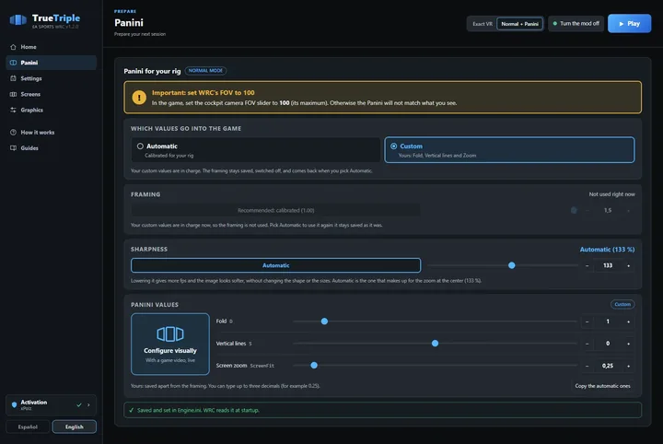Click the Screen zoom value field 0,25
The height and width of the screenshot is (444, 663).
click(608, 366)
